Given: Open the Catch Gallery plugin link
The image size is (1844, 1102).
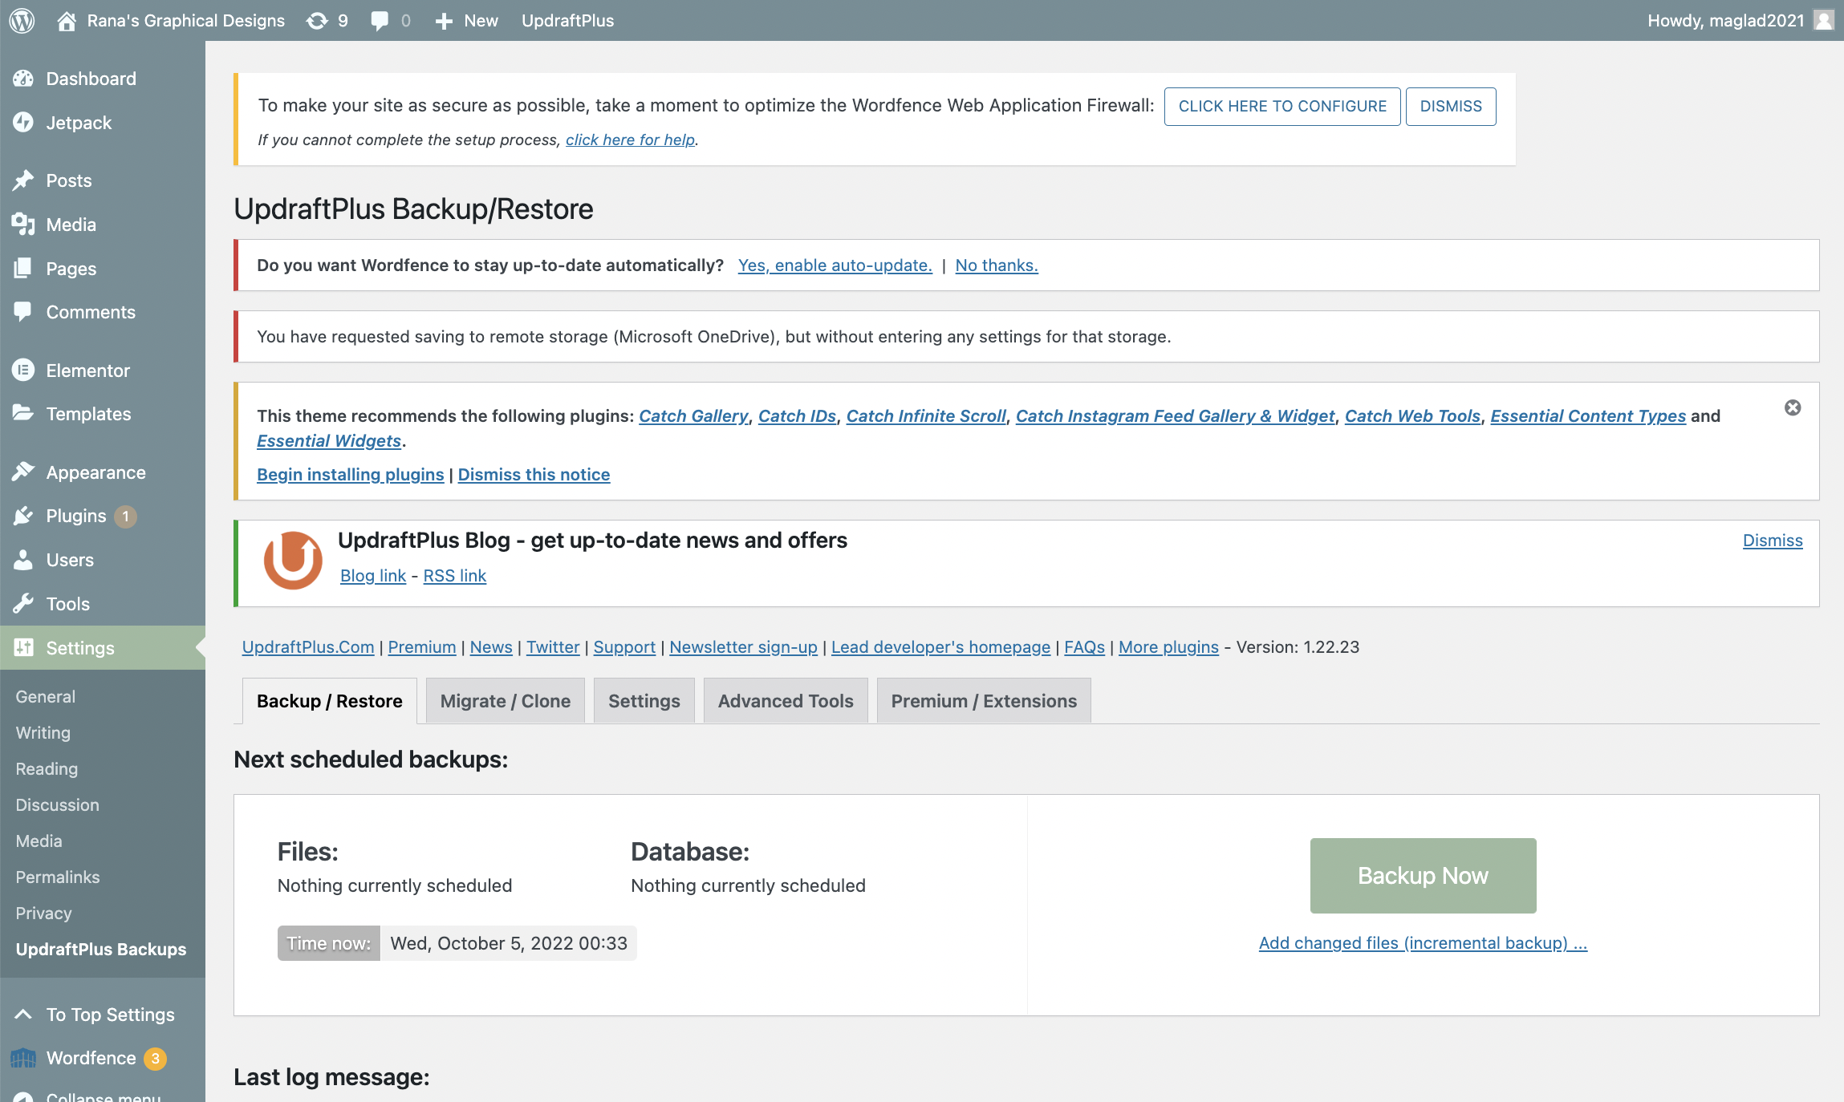Looking at the screenshot, I should point(693,416).
